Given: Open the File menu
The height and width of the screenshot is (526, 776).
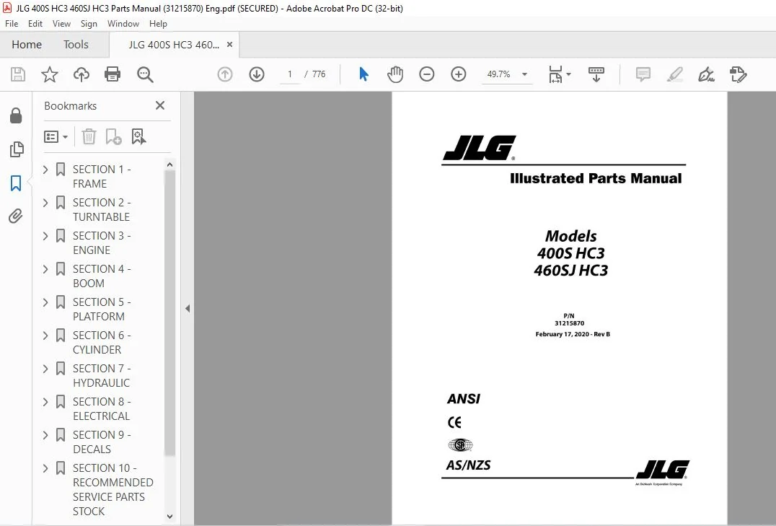Looking at the screenshot, I should [12, 23].
